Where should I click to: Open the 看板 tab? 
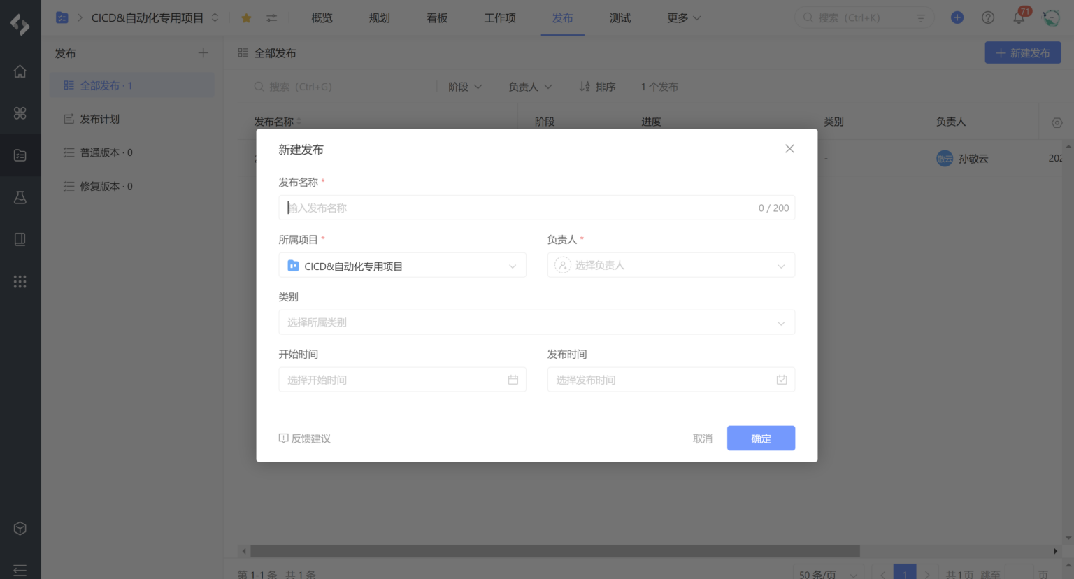pyautogui.click(x=436, y=18)
